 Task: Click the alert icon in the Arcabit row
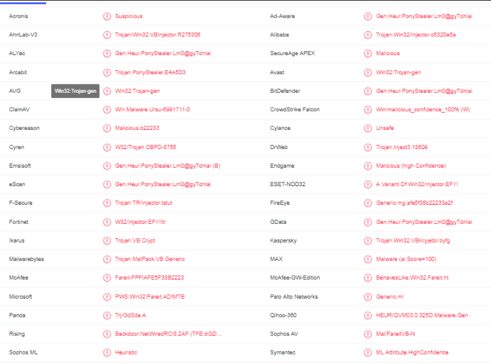(x=107, y=72)
